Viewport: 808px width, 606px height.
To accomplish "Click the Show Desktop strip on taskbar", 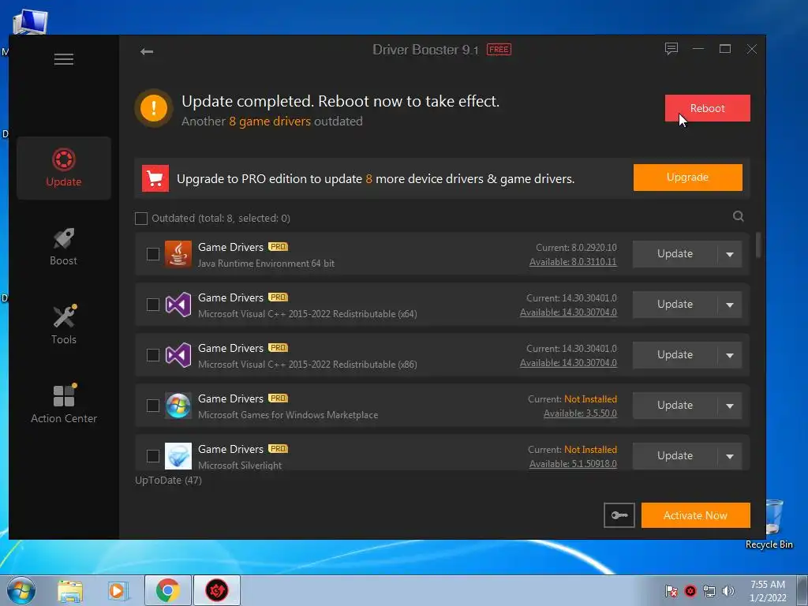I will tap(802, 590).
